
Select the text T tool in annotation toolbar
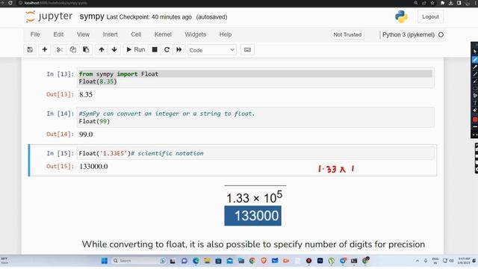tap(475, 103)
